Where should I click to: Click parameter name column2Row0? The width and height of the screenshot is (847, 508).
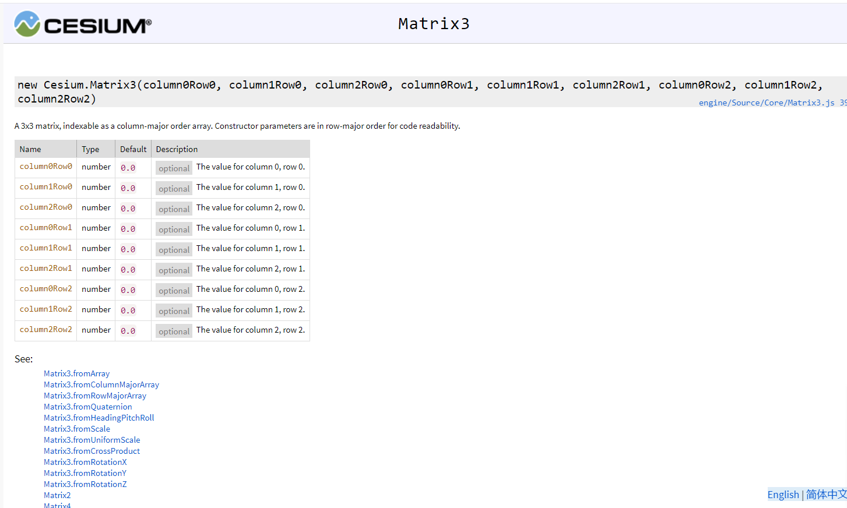tap(46, 207)
